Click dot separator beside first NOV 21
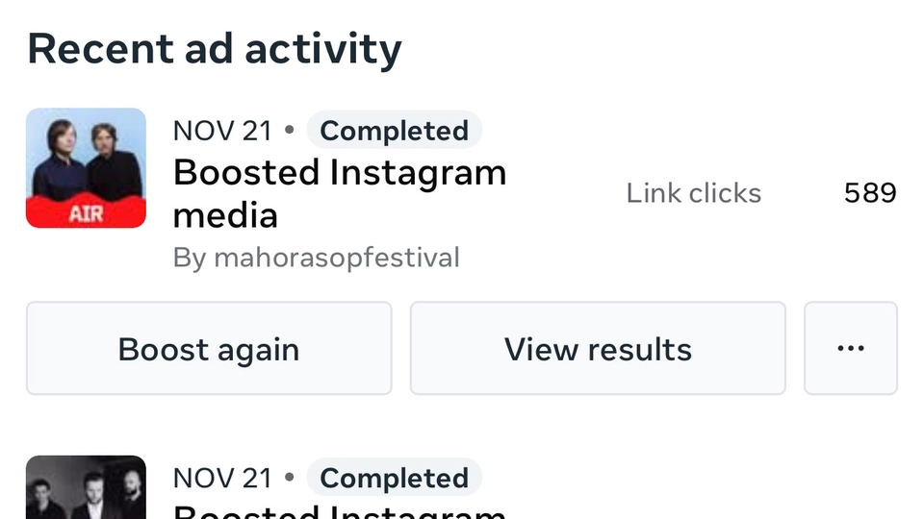Screen dimensions: 924x519 (290, 130)
